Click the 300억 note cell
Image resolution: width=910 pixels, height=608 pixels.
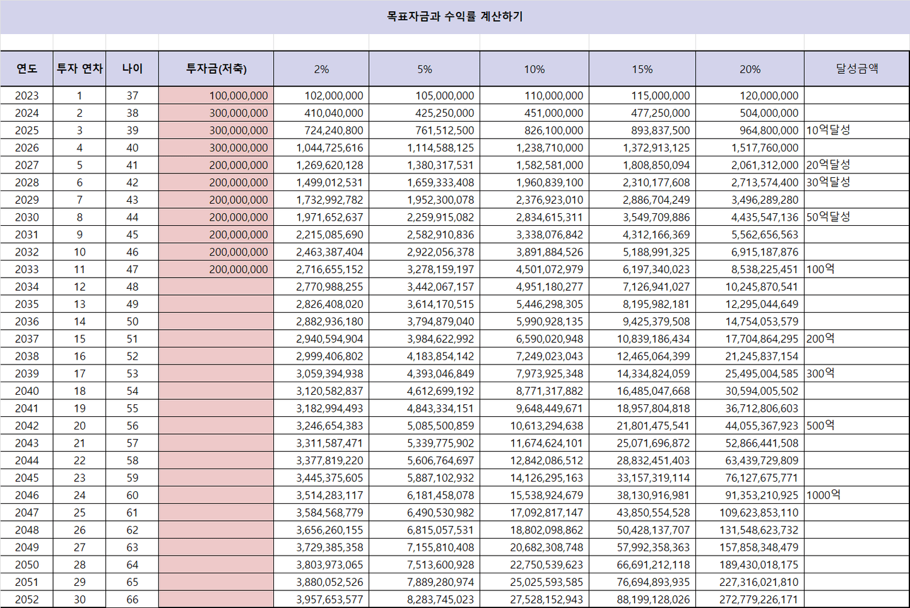[857, 373]
